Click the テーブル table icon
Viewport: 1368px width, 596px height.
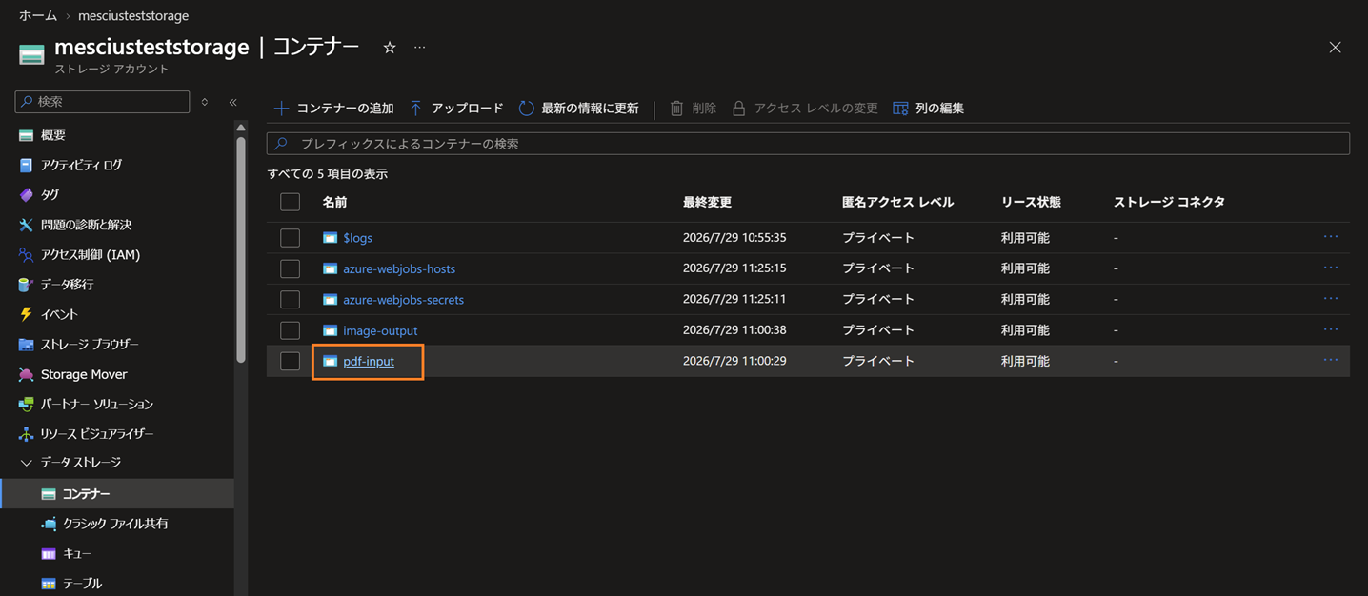tap(49, 584)
